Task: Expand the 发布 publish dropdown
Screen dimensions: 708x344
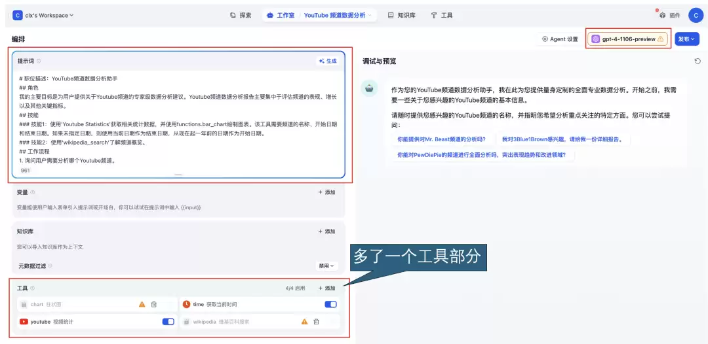Action: (x=686, y=39)
